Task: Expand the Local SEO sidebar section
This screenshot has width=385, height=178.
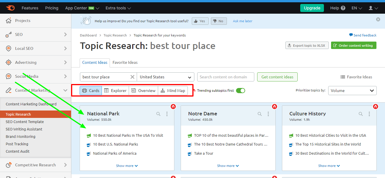Action: tap(65, 48)
